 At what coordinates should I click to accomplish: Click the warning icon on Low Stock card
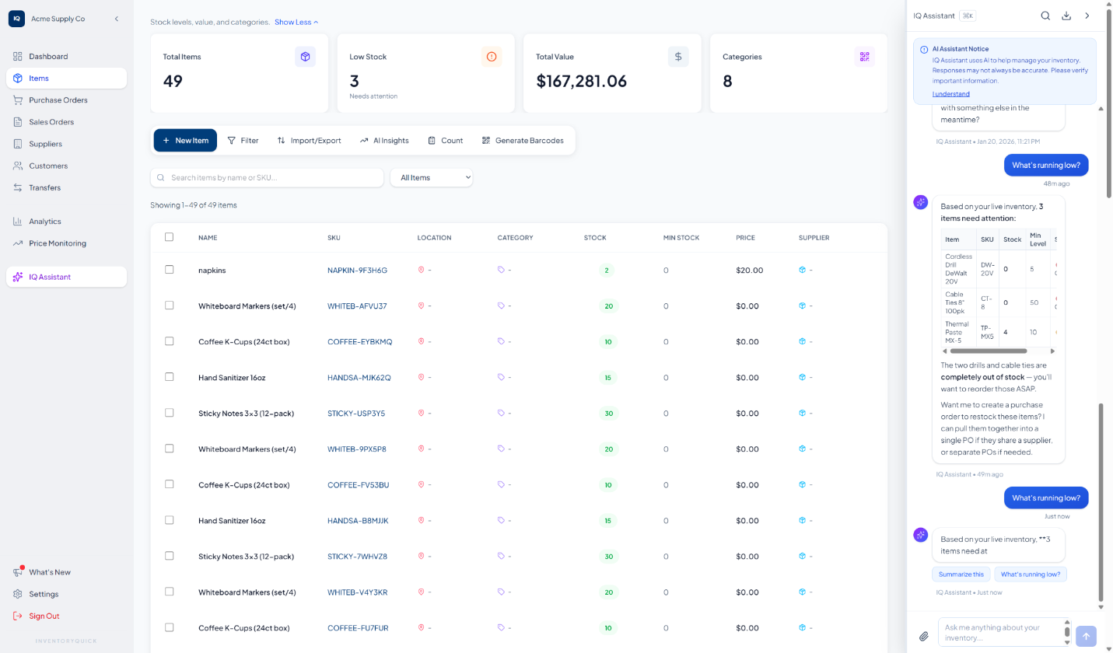492,56
